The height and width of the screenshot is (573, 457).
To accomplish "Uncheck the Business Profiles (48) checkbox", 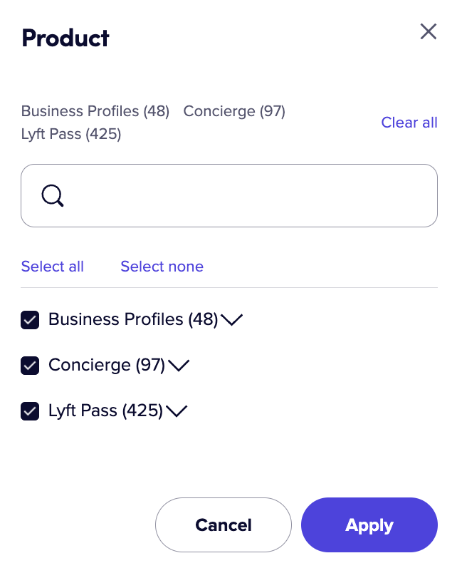I will [30, 320].
